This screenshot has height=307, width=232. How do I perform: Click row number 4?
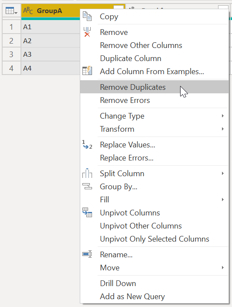tap(11, 68)
